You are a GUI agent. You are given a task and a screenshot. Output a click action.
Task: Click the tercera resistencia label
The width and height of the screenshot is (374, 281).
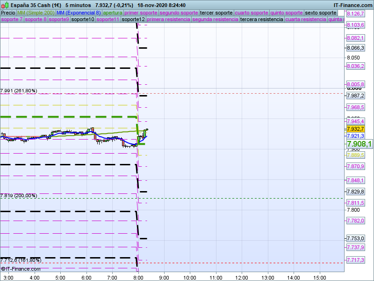261,20
